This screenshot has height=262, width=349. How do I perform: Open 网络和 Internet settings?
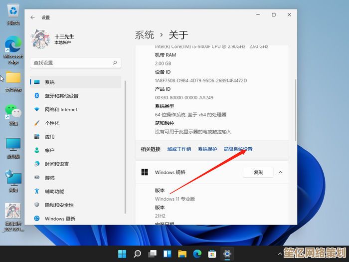tap(61, 109)
